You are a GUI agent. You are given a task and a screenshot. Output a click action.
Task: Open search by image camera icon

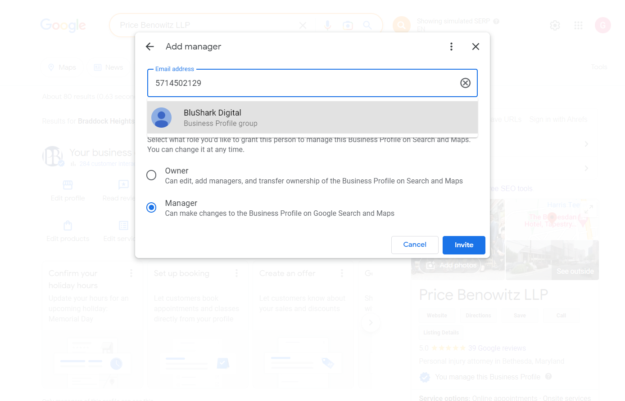348,26
